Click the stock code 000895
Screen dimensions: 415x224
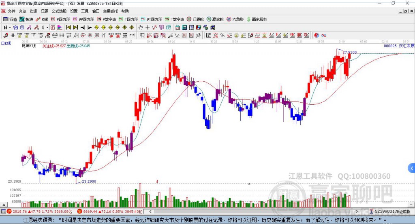(390, 46)
